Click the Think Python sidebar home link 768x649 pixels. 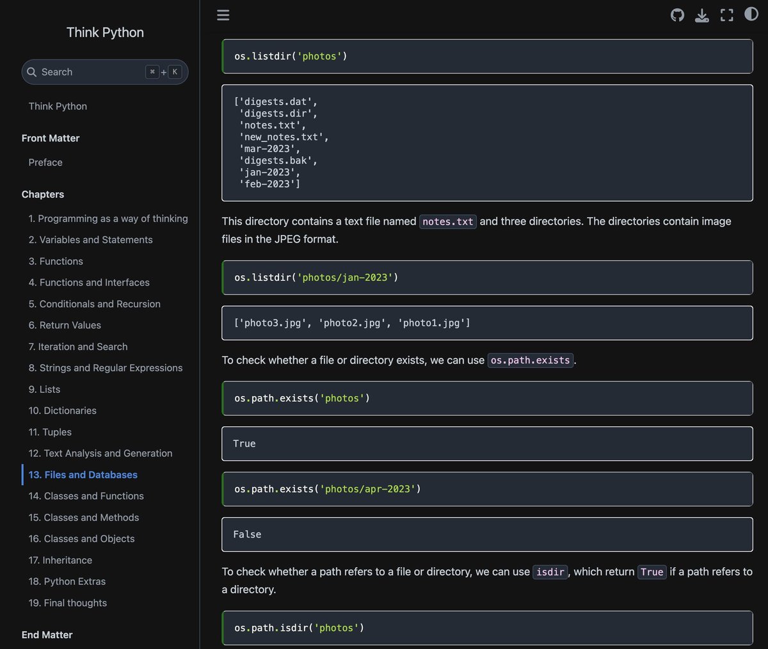point(58,106)
